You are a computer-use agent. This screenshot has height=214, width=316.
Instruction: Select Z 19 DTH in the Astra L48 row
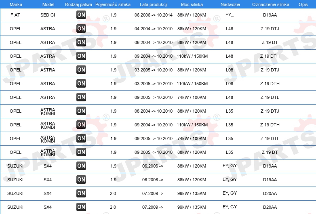pos(270,56)
